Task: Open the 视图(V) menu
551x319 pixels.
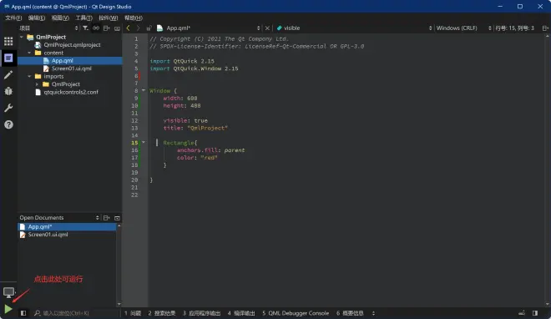Action: (x=60, y=18)
